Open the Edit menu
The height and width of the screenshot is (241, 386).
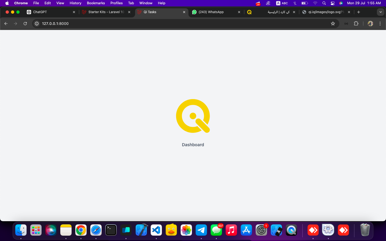[x=48, y=3]
